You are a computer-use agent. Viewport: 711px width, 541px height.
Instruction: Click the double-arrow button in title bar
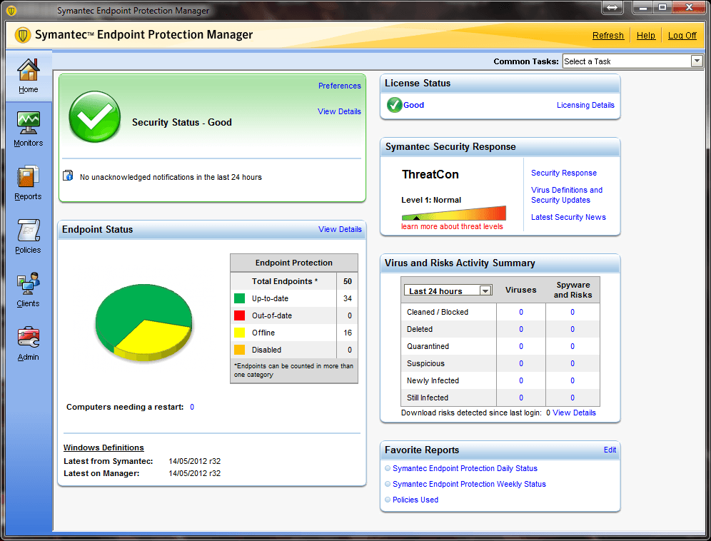tap(612, 7)
